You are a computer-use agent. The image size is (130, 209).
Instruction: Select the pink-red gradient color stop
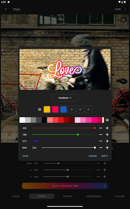tap(55, 110)
